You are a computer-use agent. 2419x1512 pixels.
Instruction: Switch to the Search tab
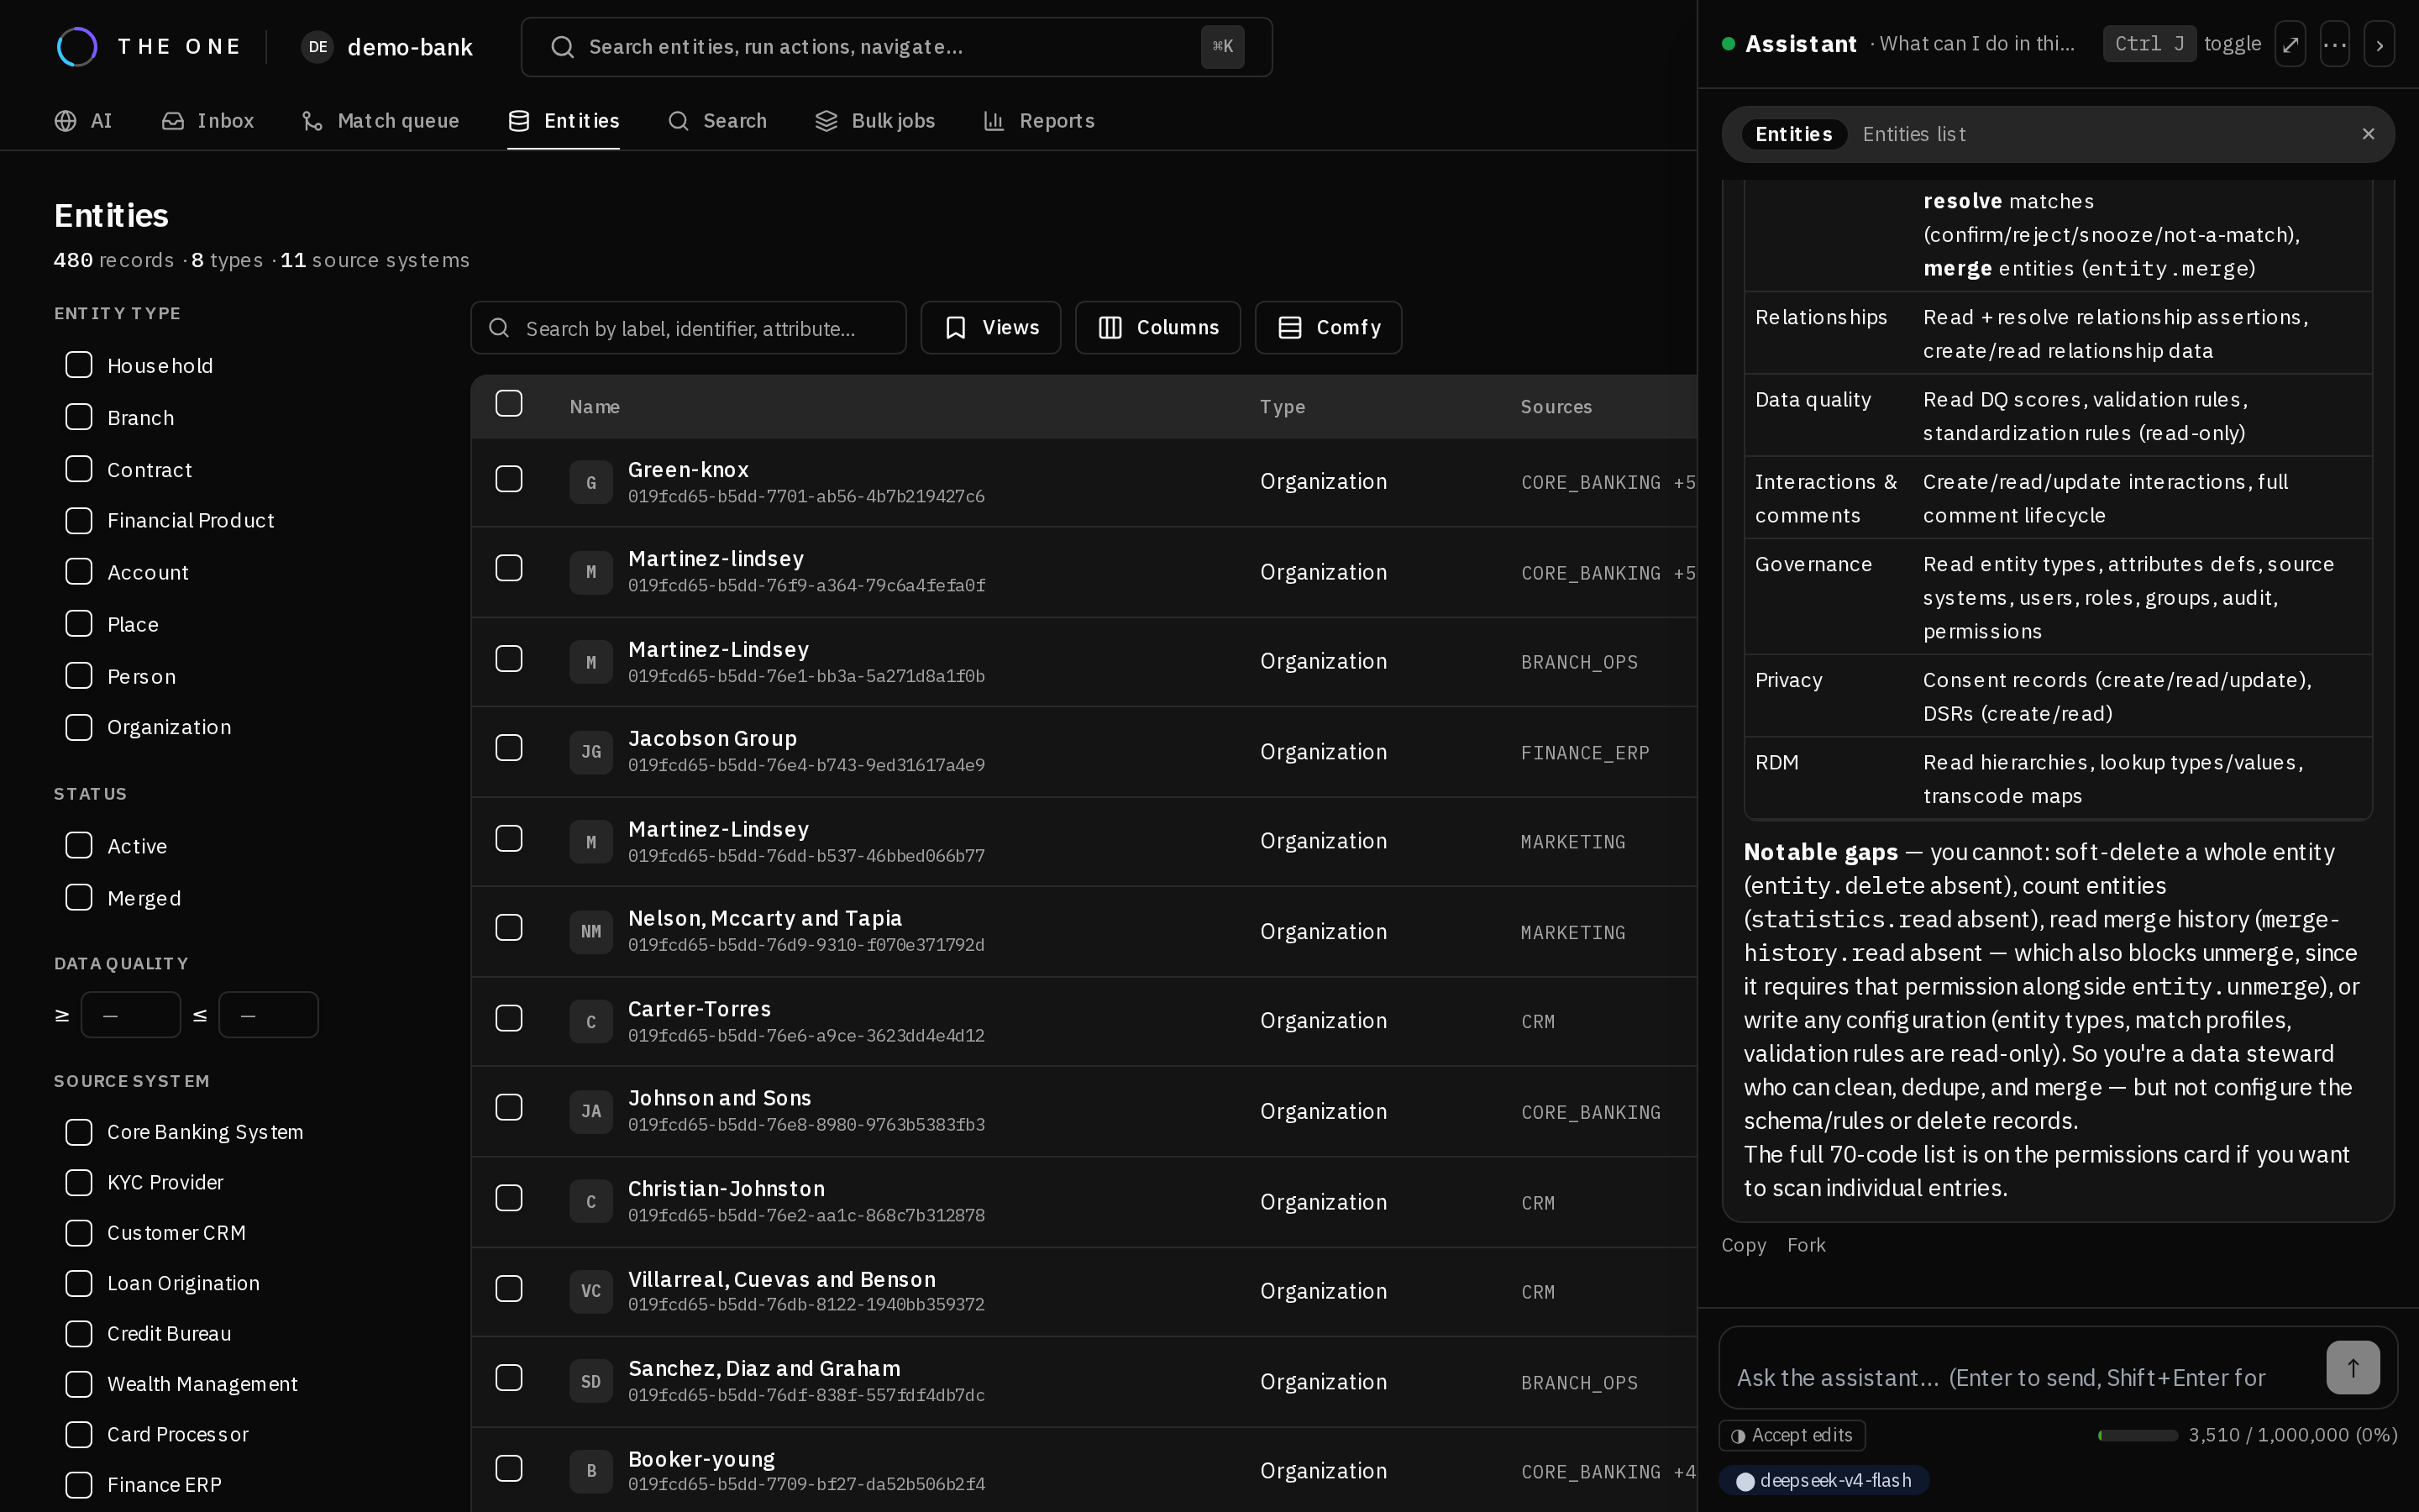coord(716,121)
